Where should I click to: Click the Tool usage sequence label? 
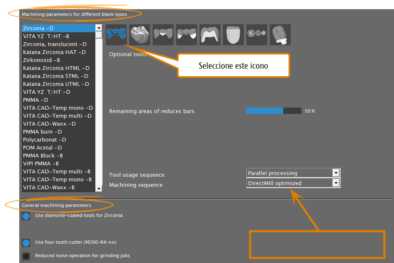tap(137, 175)
